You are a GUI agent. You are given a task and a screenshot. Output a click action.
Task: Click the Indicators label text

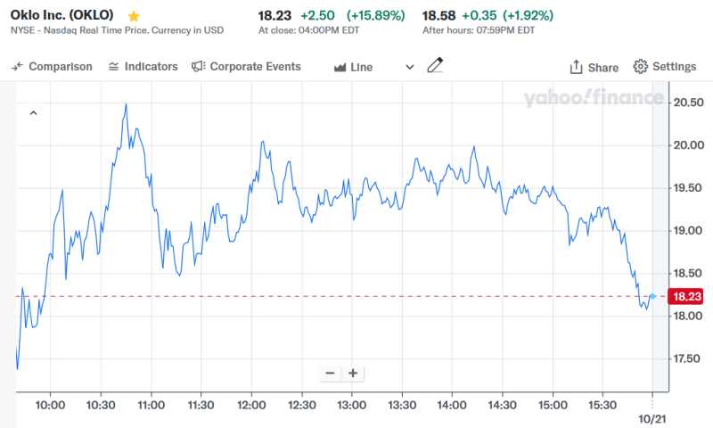[x=152, y=67]
